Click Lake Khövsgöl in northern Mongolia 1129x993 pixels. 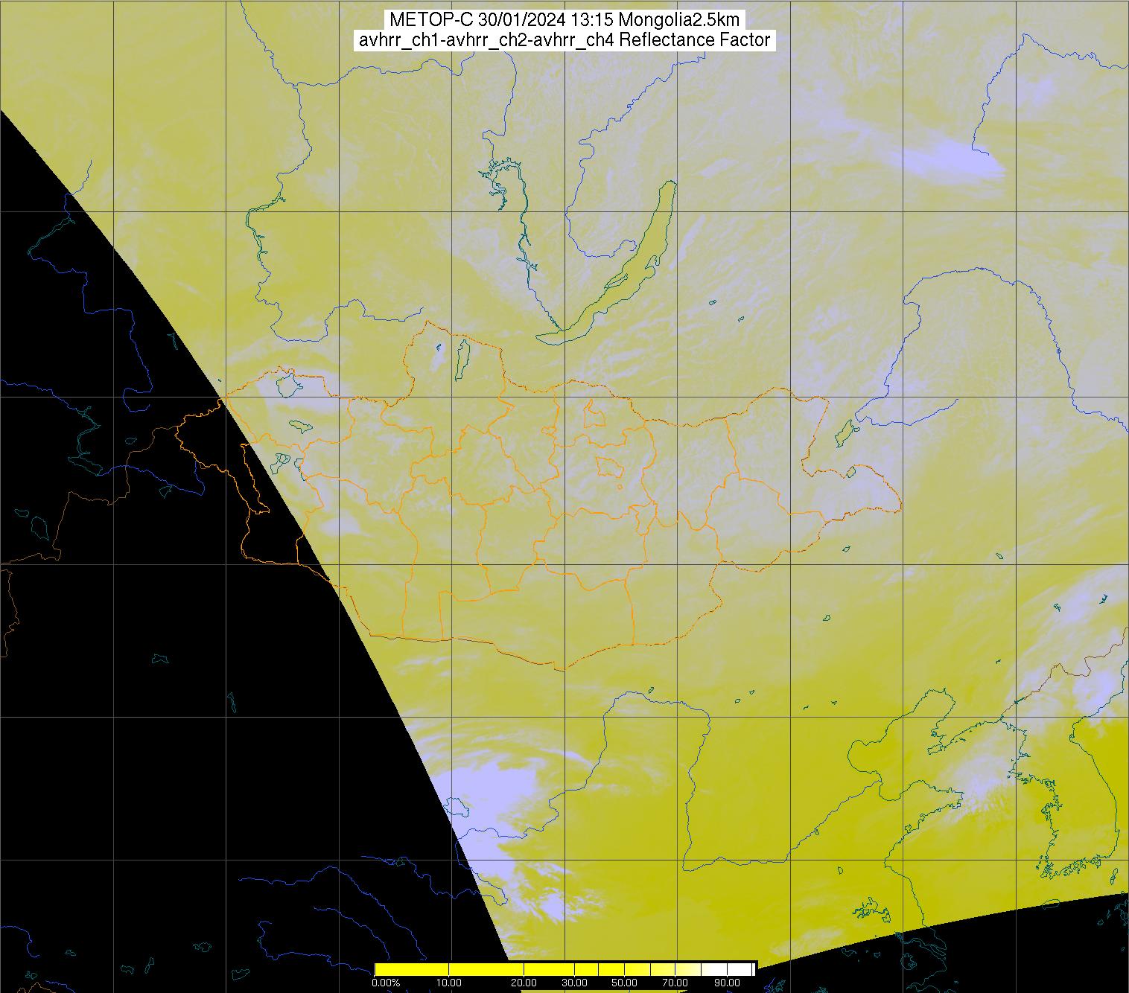[x=462, y=357]
